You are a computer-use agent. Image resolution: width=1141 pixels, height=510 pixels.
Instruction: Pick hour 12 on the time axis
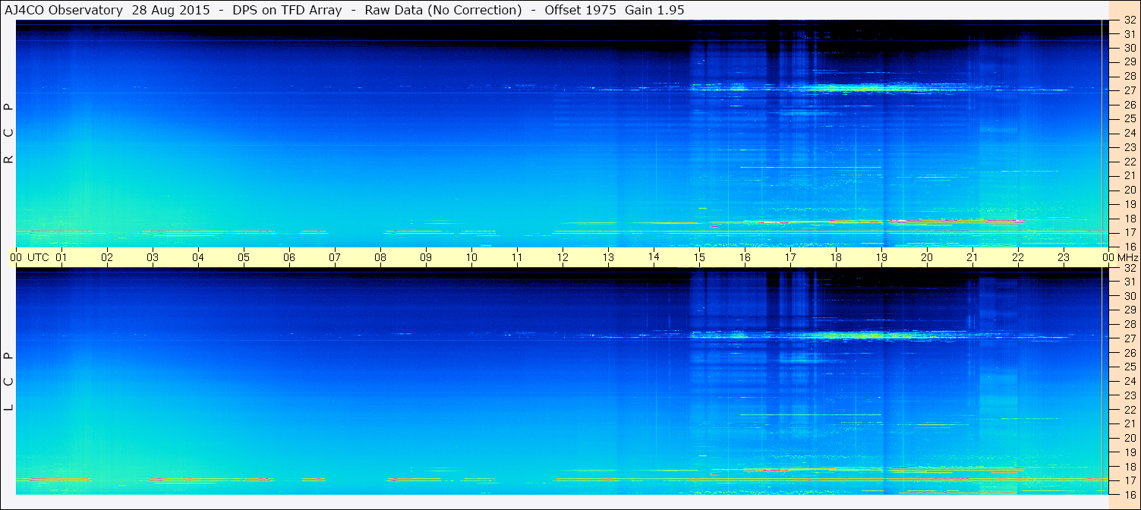563,257
